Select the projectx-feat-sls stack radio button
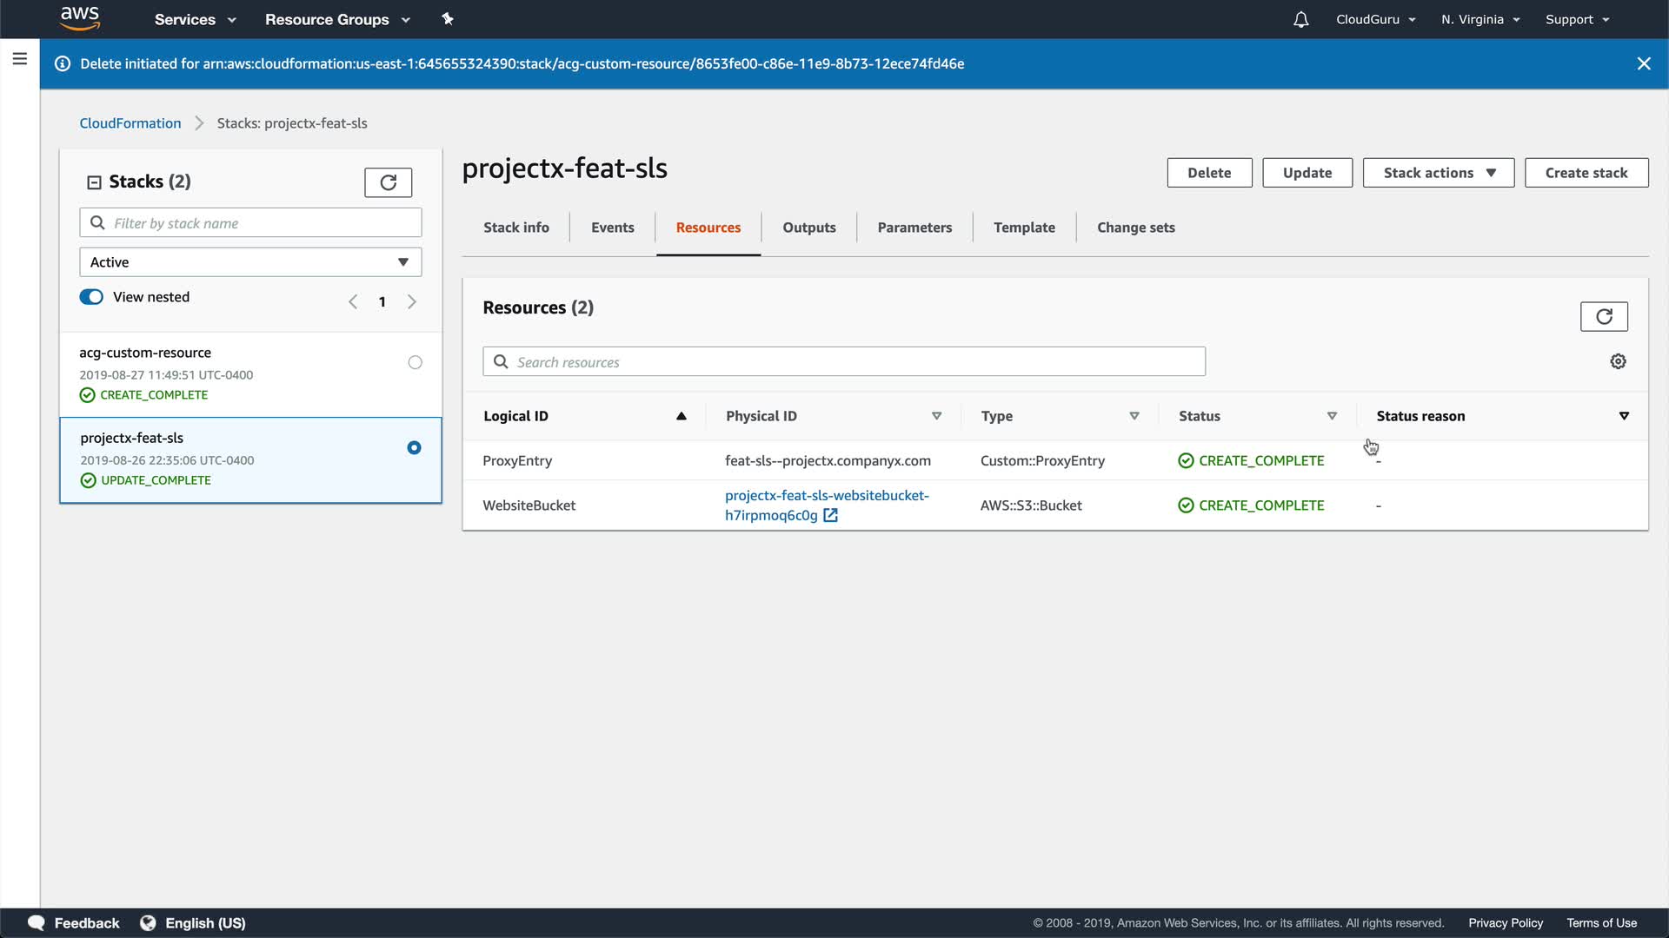 pyautogui.click(x=414, y=448)
